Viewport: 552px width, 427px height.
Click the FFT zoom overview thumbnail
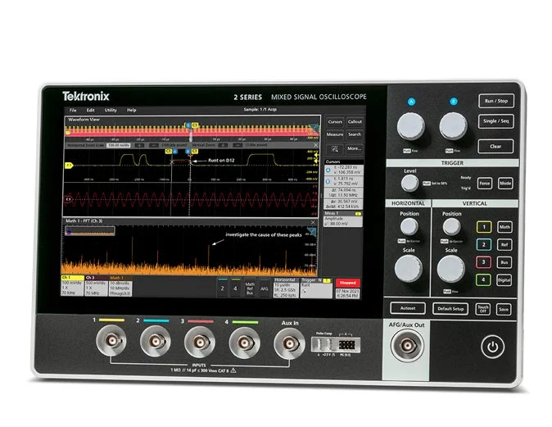pos(90,231)
